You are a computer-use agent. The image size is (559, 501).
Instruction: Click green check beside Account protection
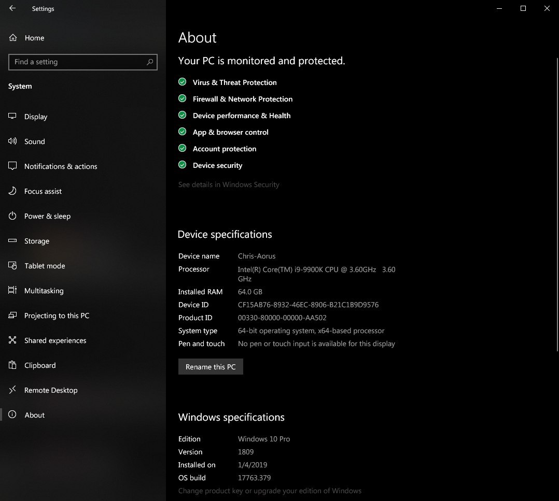[x=182, y=148]
